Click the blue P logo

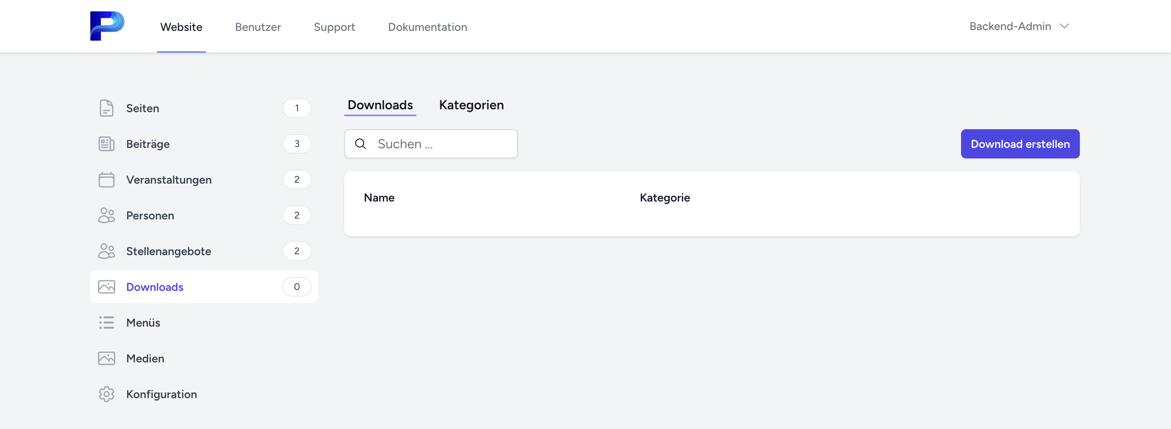coord(107,26)
